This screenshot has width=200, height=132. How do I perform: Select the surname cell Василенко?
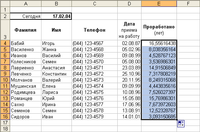[26, 49]
